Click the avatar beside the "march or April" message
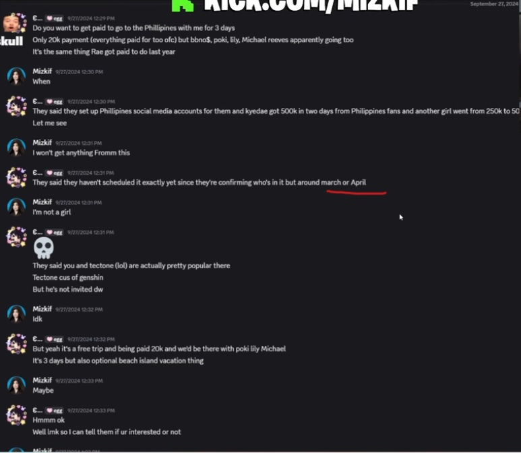Viewport: 521px width, 453px height. 16,177
